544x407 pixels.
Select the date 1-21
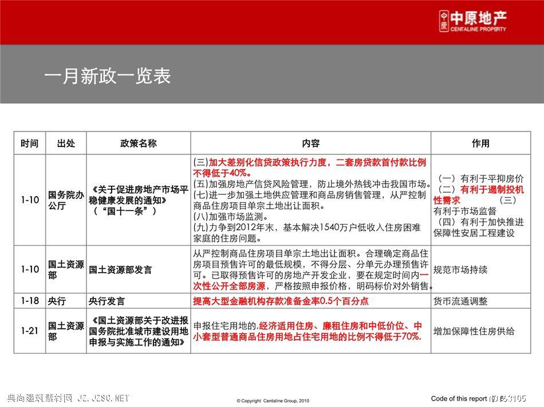pyautogui.click(x=30, y=331)
